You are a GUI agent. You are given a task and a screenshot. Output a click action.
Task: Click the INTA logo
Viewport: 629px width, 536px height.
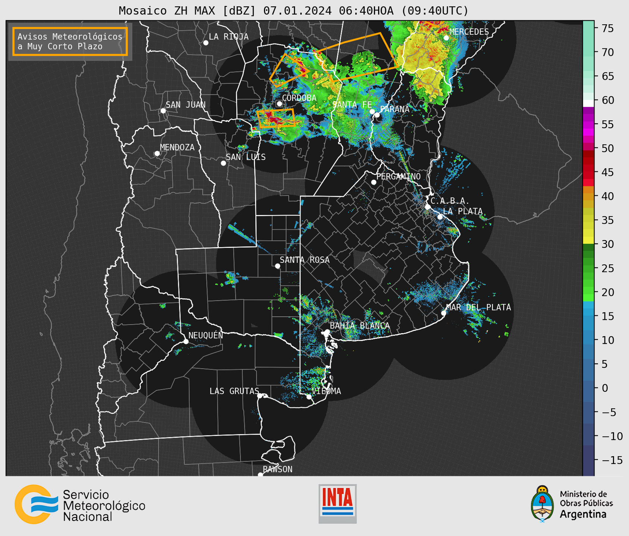pyautogui.click(x=337, y=504)
